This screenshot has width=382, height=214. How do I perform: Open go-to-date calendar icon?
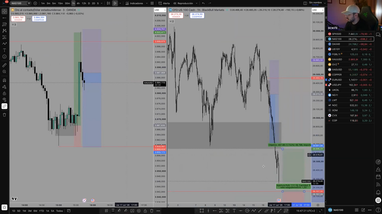pos(69,211)
